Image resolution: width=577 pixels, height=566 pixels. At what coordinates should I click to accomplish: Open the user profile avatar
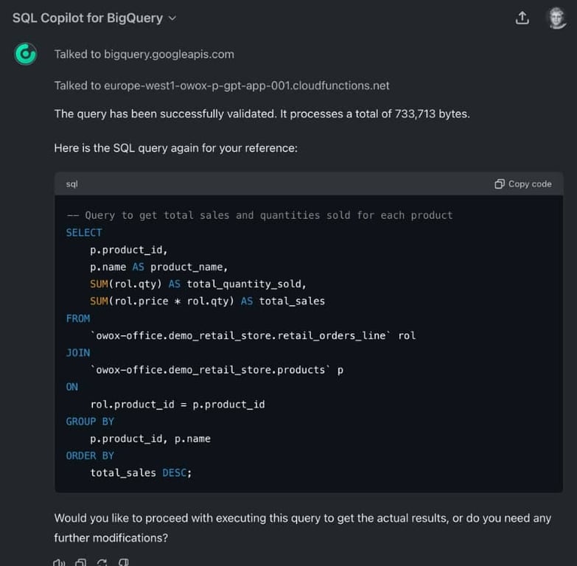556,17
